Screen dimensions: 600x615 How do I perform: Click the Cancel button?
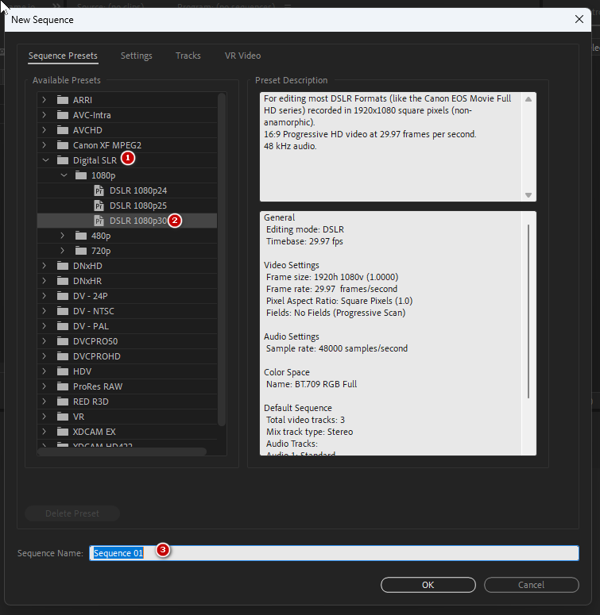pyautogui.click(x=531, y=585)
